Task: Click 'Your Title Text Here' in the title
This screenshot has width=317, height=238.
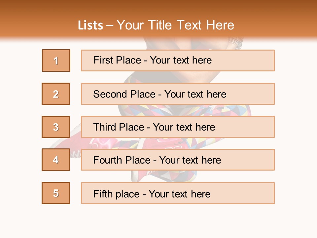Action: (175, 25)
